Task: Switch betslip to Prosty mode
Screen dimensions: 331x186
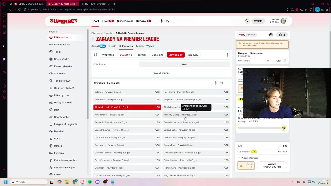Action: (x=242, y=35)
